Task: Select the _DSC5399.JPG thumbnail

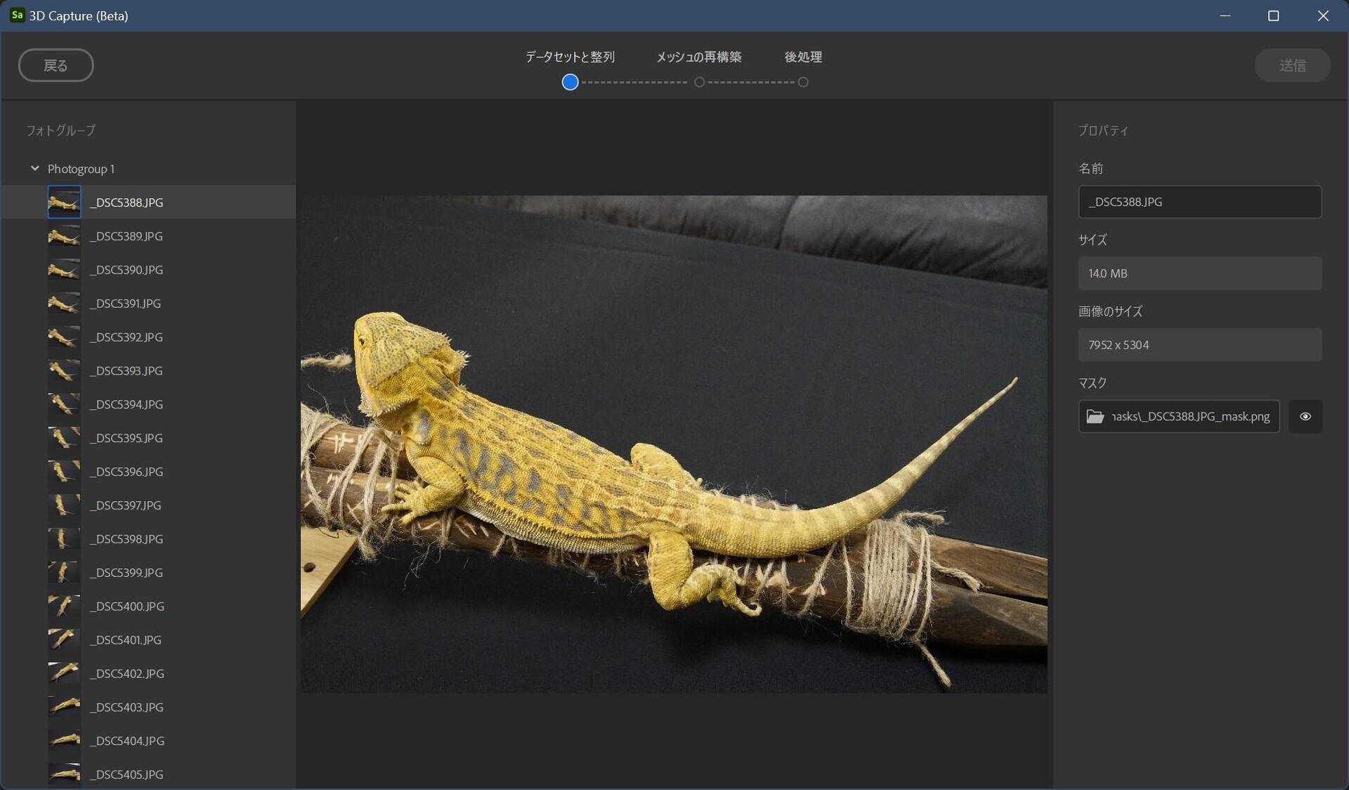Action: (64, 573)
